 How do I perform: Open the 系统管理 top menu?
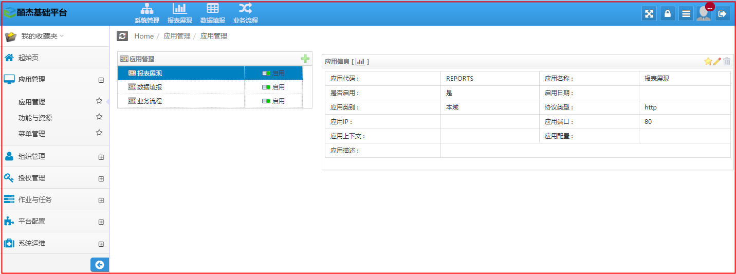point(147,13)
